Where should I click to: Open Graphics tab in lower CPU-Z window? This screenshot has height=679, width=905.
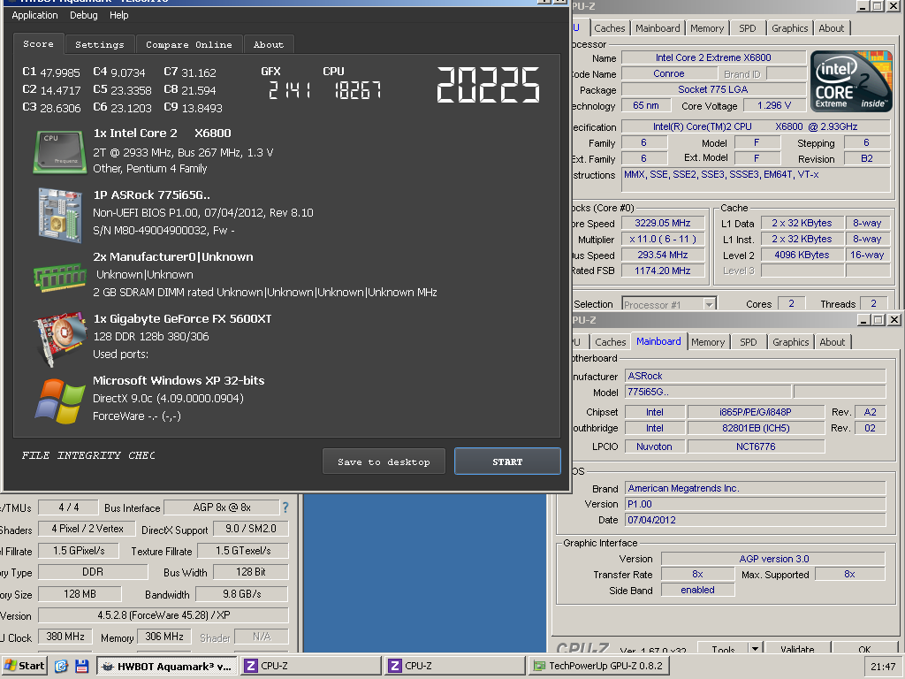[x=791, y=342]
